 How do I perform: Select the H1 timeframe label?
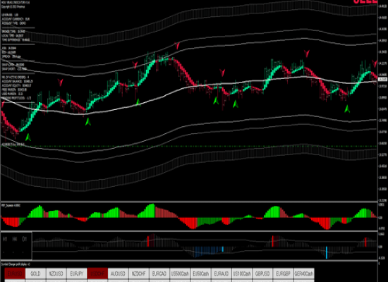point(5,239)
